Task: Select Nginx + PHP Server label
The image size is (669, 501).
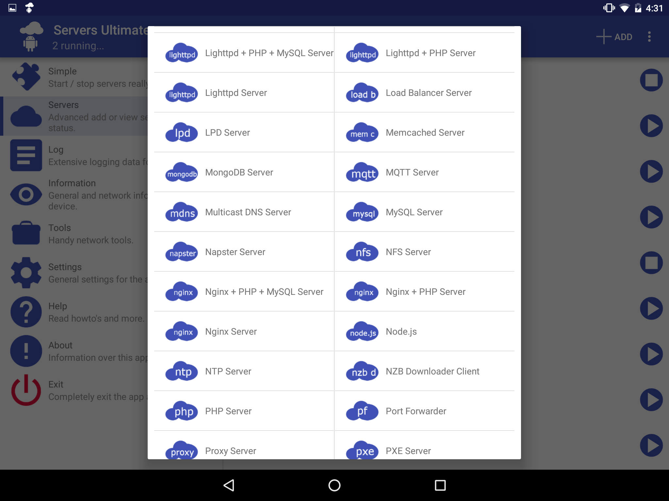Action: coord(426,292)
